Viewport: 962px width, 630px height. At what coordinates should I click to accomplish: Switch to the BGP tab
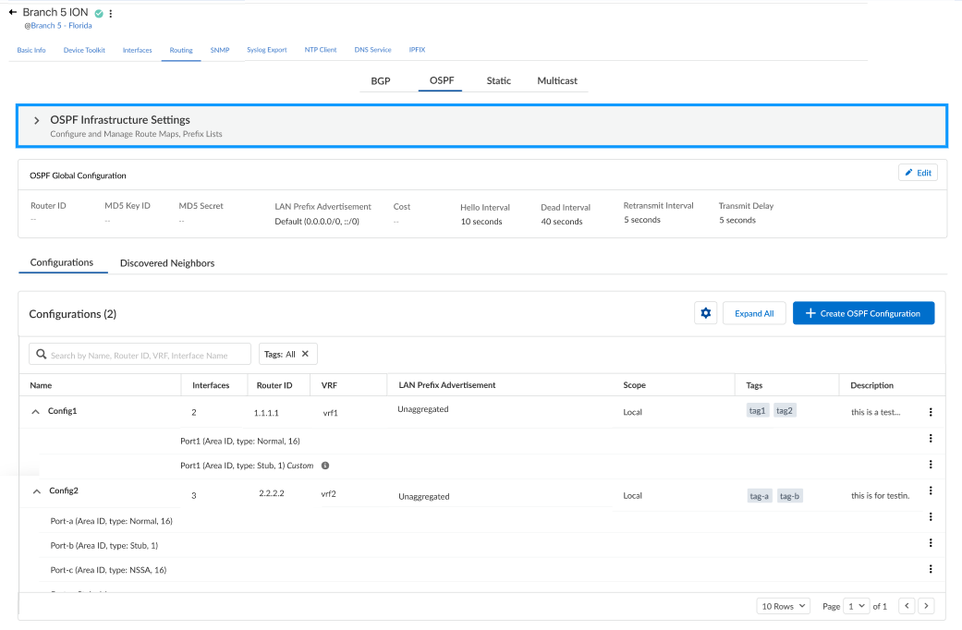[381, 81]
